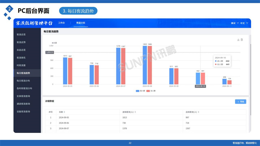Click the blue 导出 export button
Viewport: 260px width, 146px height.
click(x=240, y=102)
